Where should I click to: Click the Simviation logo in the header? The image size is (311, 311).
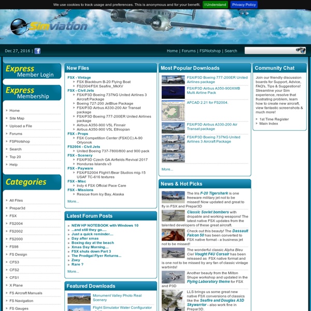[x=49, y=26]
